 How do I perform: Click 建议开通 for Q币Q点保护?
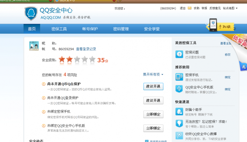[x=153, y=86]
